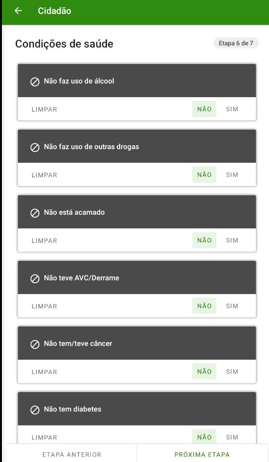Select SIM for other drugs use

tap(232, 175)
